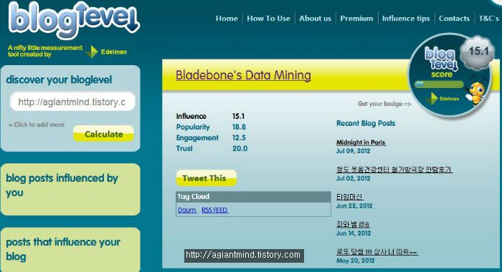Open 'blog posts influenced by you' panel
Screen dimensions: 502x272
(x=70, y=189)
